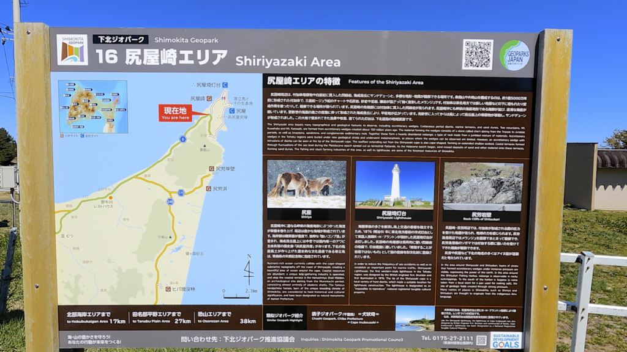Image resolution: width=627 pixels, height=352 pixels.
Task: Enable the G marker beside 尻労岸壁
Action: click(211, 167)
